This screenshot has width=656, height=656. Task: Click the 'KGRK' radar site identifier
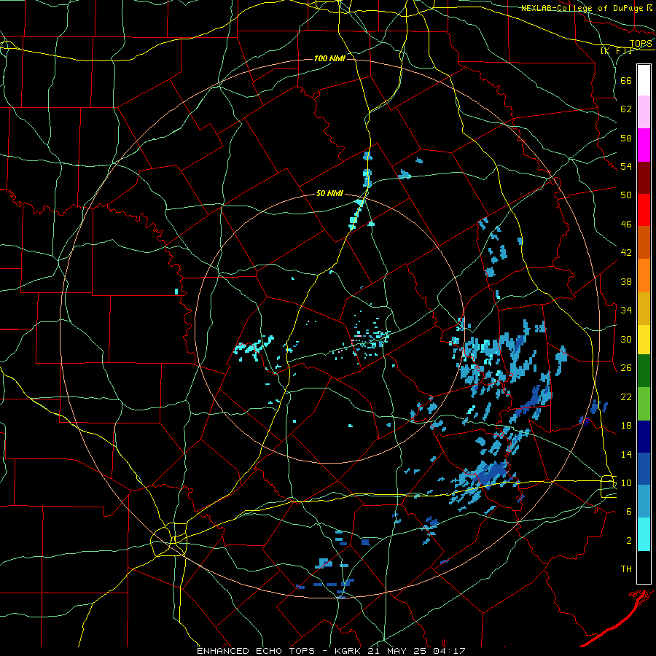(x=348, y=651)
